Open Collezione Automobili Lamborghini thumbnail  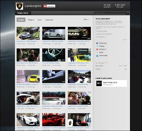79,120
